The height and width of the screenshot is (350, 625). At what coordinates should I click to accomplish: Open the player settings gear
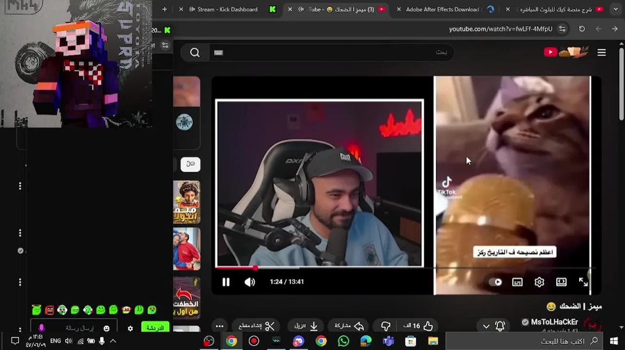pos(539,282)
